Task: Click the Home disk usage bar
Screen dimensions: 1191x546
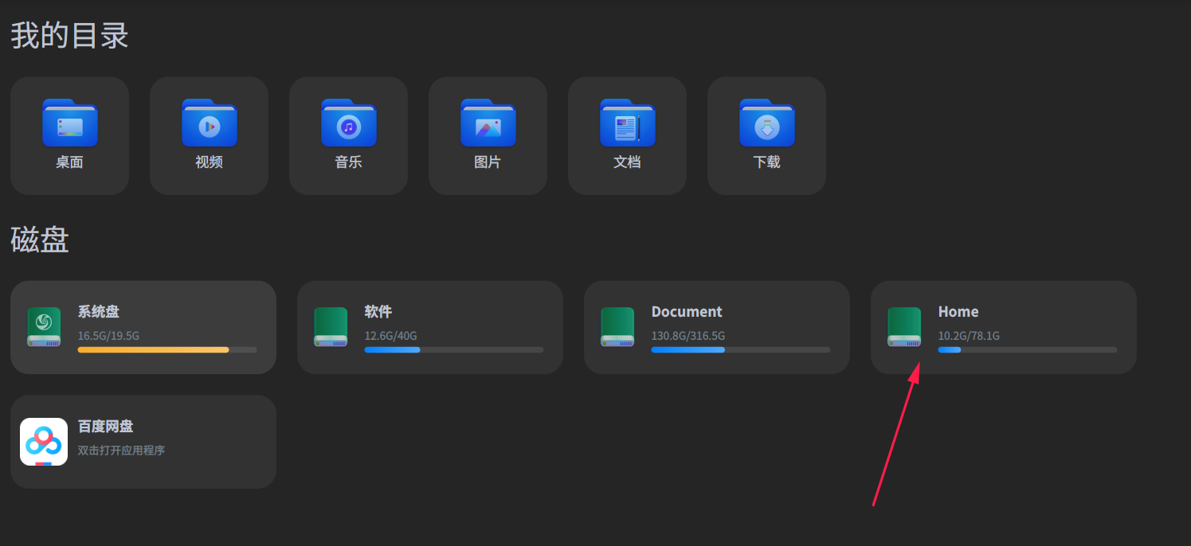Action: 1028,349
